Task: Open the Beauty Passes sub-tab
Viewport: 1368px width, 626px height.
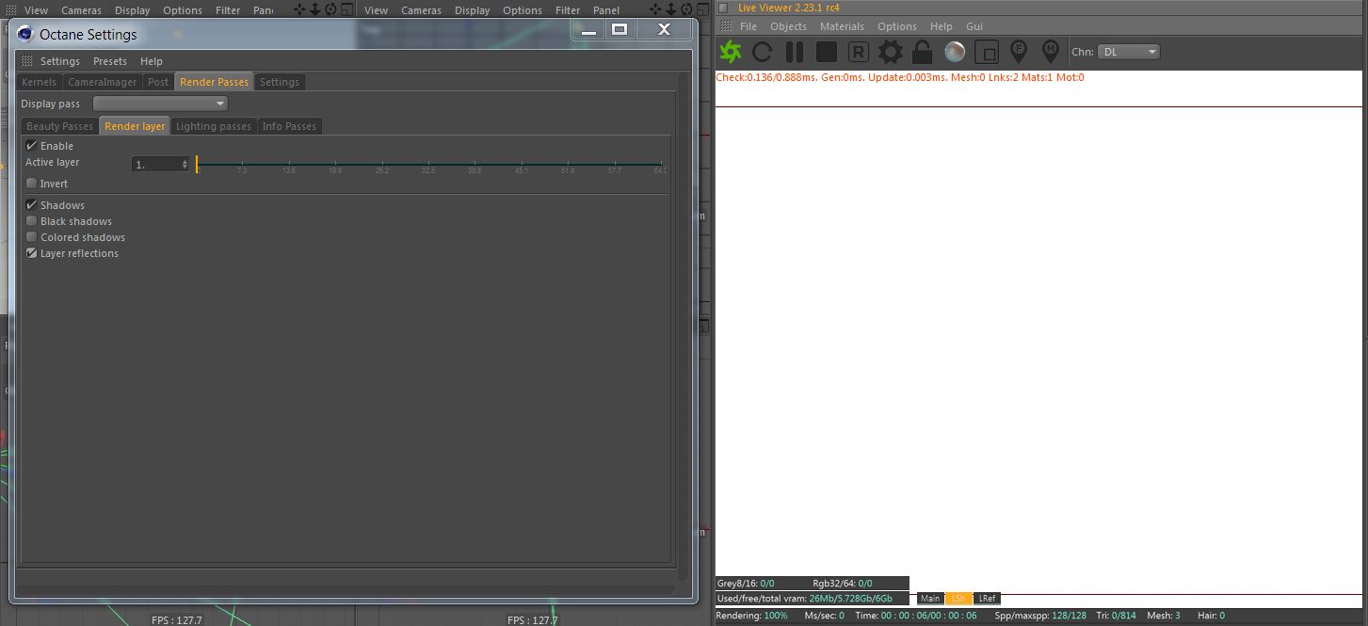Action: 59,126
